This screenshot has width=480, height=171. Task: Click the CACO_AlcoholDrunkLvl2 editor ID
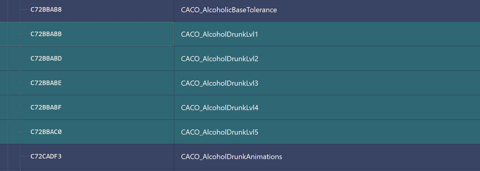[x=219, y=59]
